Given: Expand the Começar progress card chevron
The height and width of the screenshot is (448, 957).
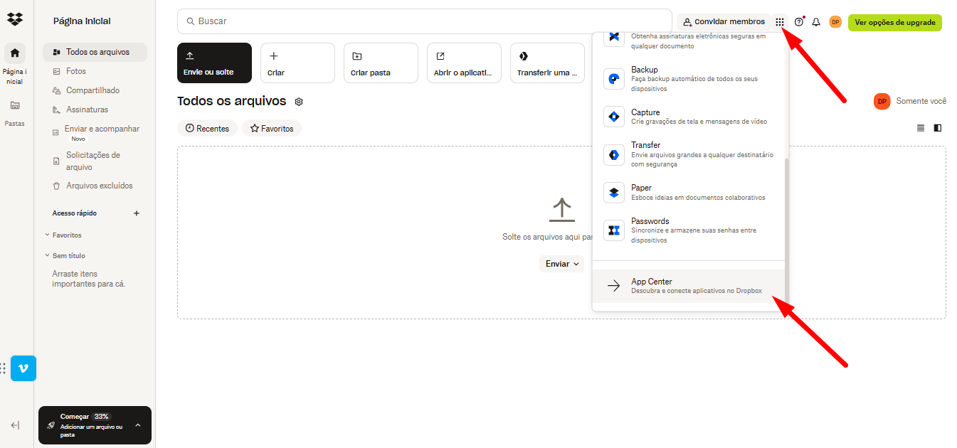Looking at the screenshot, I should [x=137, y=425].
